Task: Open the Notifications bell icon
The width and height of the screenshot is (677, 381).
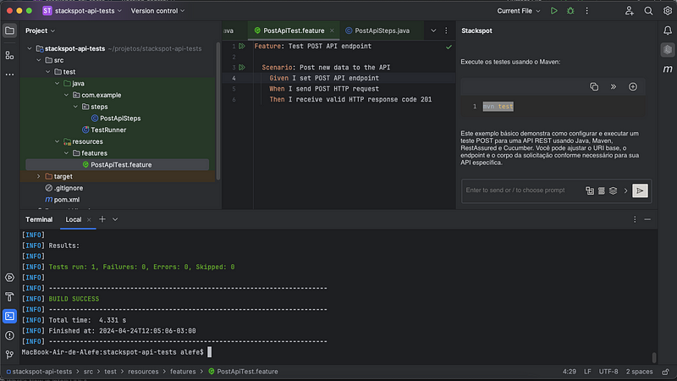Action: [x=668, y=30]
